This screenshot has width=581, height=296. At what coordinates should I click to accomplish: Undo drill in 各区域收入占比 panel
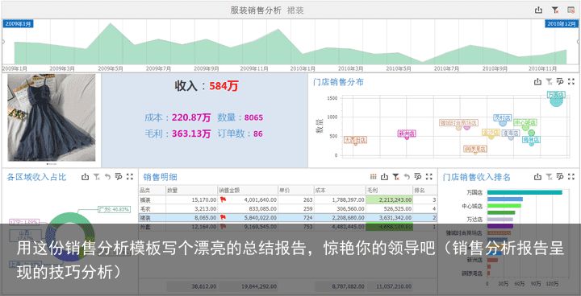tap(107, 177)
